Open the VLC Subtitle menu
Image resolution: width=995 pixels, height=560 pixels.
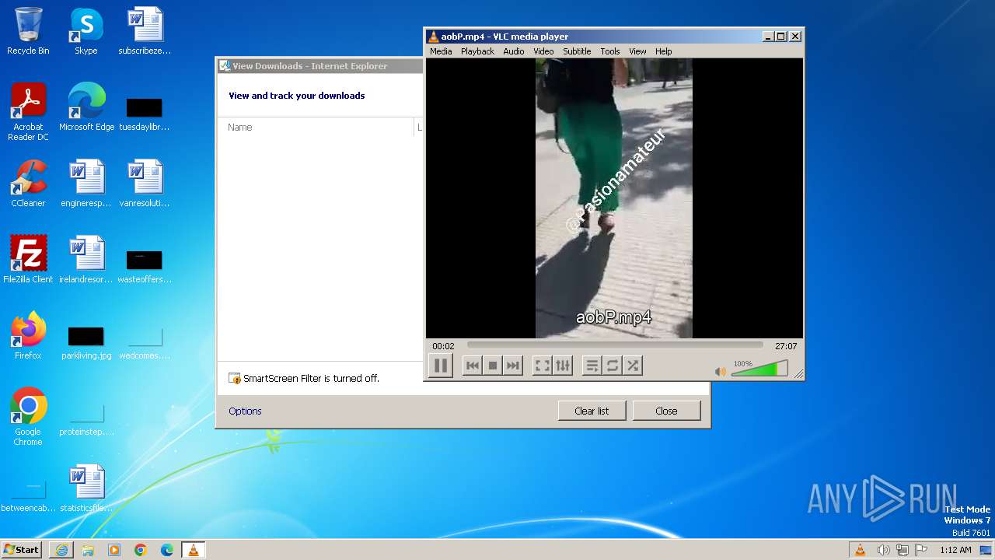click(577, 51)
